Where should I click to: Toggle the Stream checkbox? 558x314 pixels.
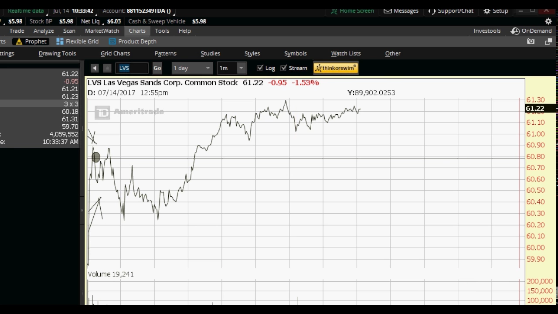point(284,68)
